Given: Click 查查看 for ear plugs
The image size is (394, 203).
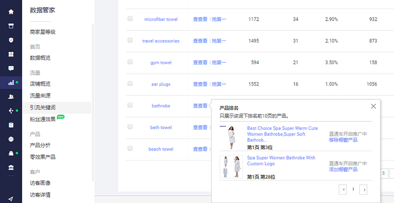Looking at the screenshot, I should click(x=200, y=84).
